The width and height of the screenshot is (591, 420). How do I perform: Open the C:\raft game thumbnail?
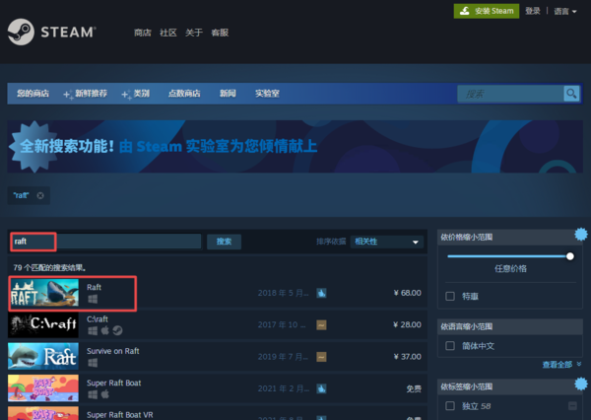click(43, 324)
